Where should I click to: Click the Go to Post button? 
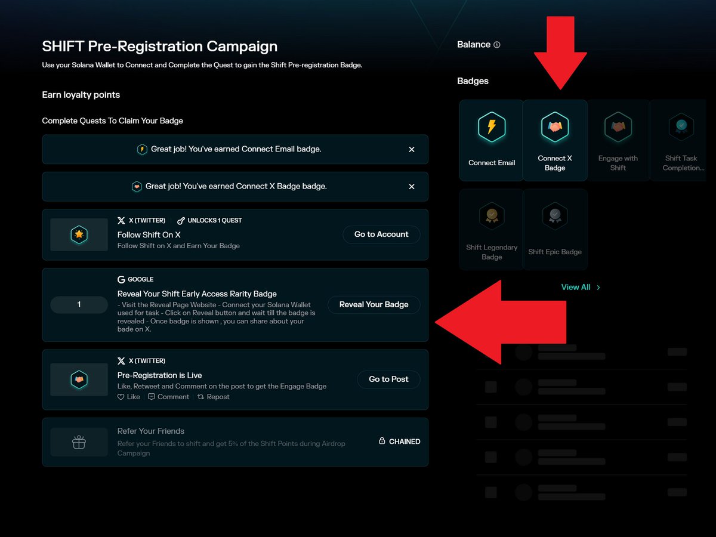click(388, 379)
